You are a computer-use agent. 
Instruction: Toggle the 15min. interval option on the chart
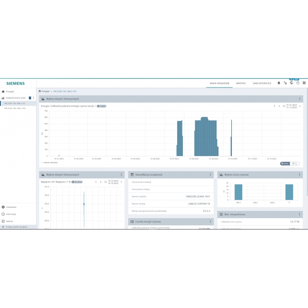coord(285,164)
